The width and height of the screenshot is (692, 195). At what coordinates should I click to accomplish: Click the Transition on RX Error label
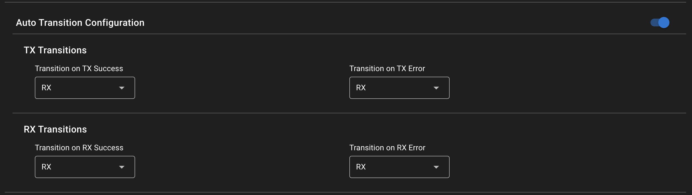point(388,147)
